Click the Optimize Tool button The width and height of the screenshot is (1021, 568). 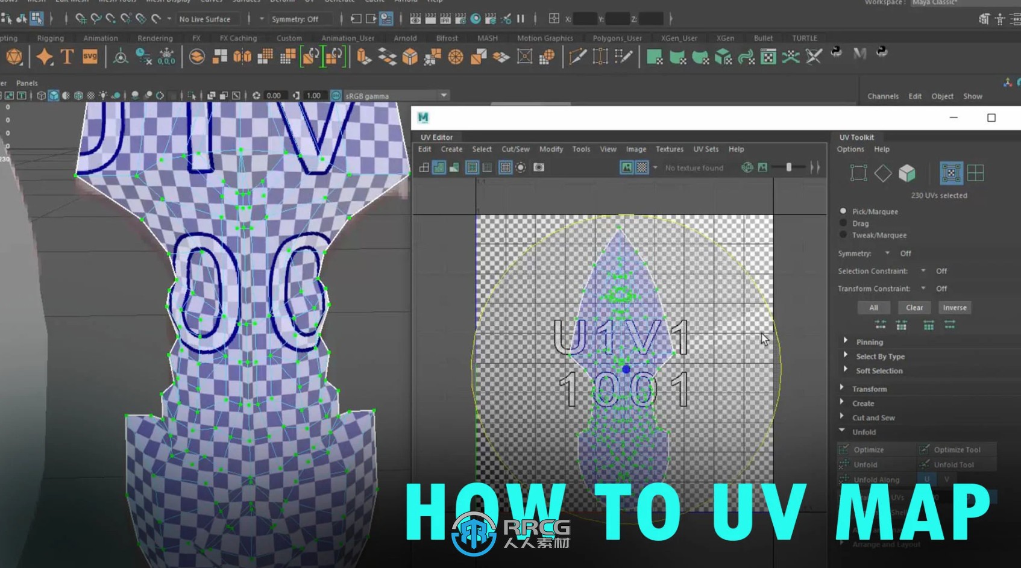[957, 450]
